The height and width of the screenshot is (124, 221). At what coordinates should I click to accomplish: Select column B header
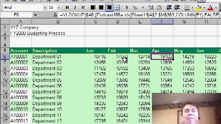58,21
